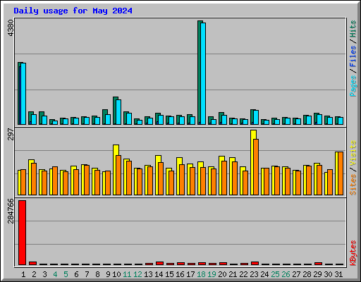Image resolution: width=361 pixels, height=282 pixels.
Task: Click the 284766 KBytes axis value
Action: [x=11, y=211]
